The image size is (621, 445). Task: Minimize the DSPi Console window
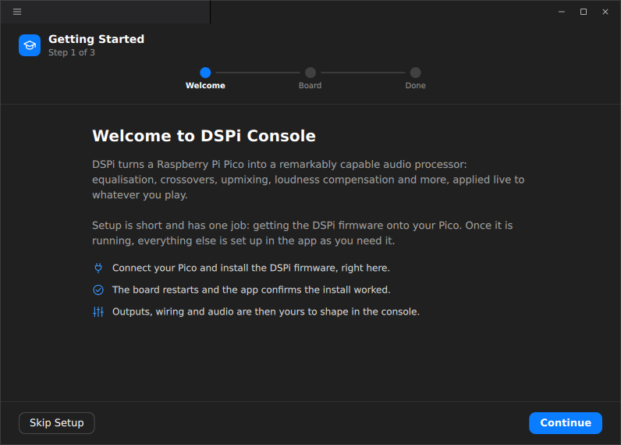click(x=562, y=12)
